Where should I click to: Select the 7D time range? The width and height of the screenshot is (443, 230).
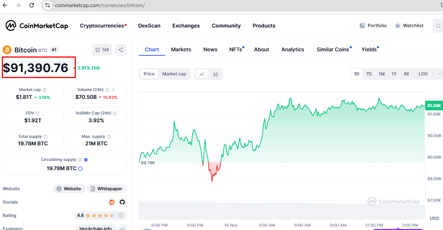(369, 74)
